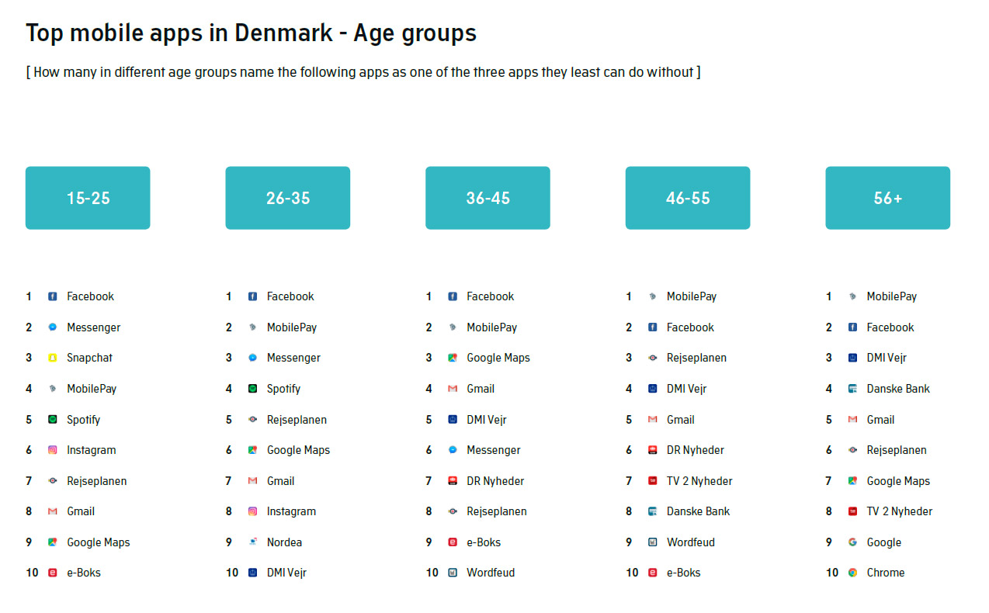Select the Spotify icon under 26-35
Screen dimensions: 989x613
coord(252,389)
